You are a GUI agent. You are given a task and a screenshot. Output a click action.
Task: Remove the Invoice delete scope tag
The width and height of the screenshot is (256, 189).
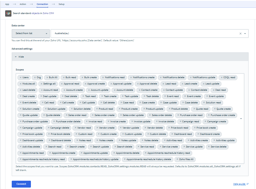point(156,121)
